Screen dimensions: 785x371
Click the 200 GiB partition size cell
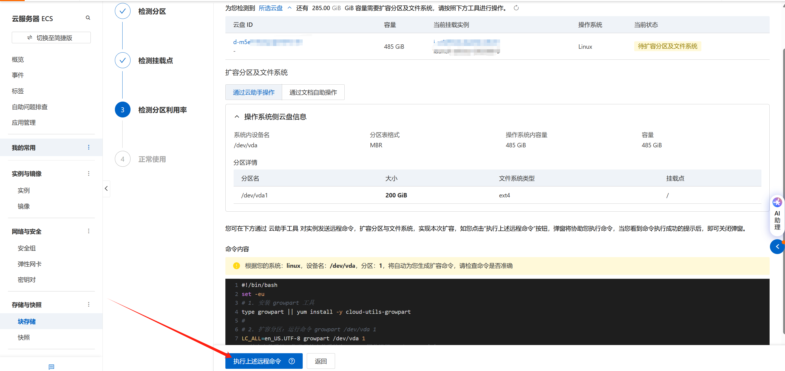pyautogui.click(x=396, y=195)
